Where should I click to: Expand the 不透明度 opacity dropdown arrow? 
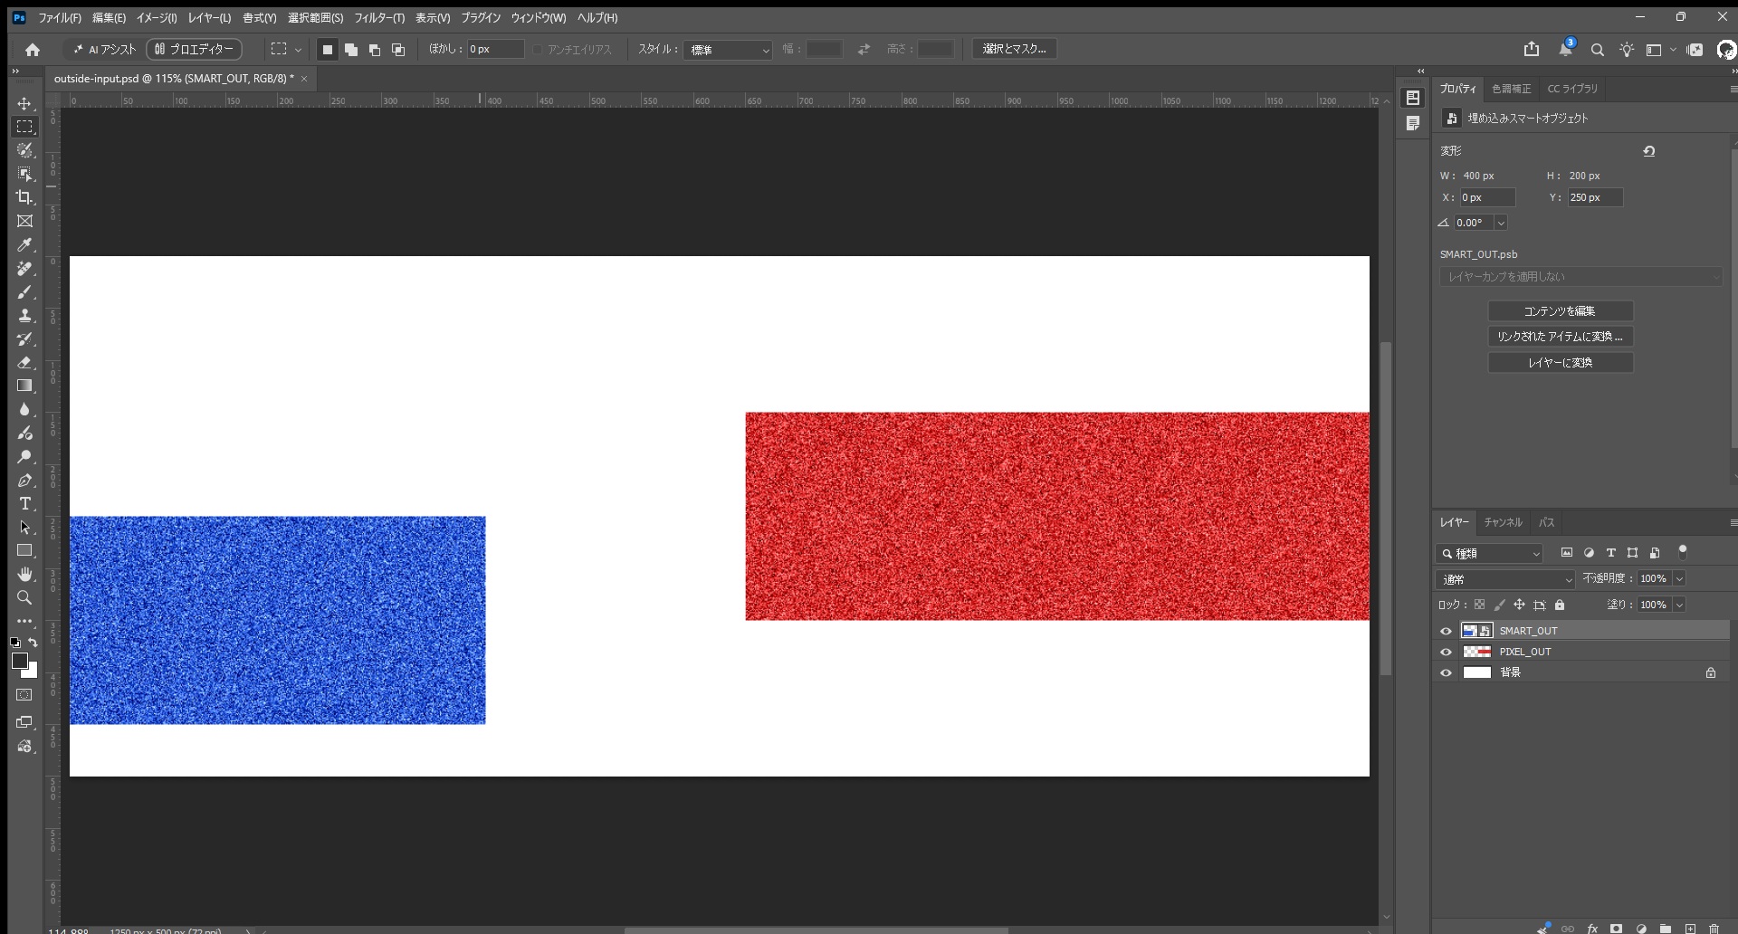tap(1679, 579)
